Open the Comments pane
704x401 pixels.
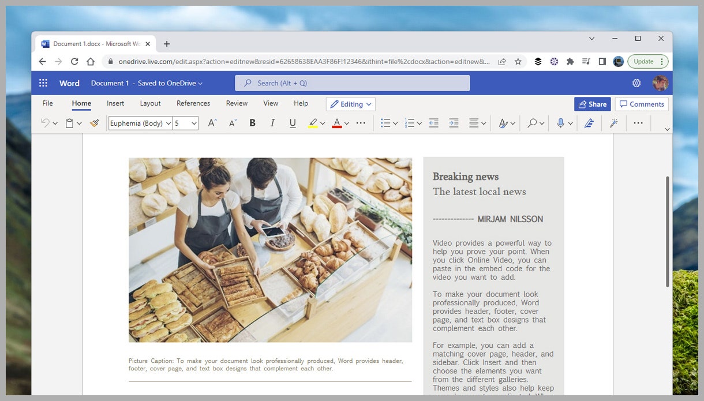tap(642, 104)
